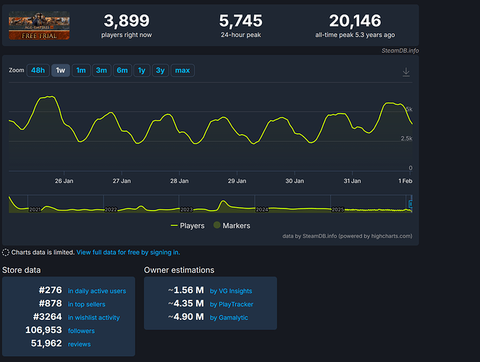Toggle the Players series in chart legend
480x362 pixels.
click(x=188, y=226)
